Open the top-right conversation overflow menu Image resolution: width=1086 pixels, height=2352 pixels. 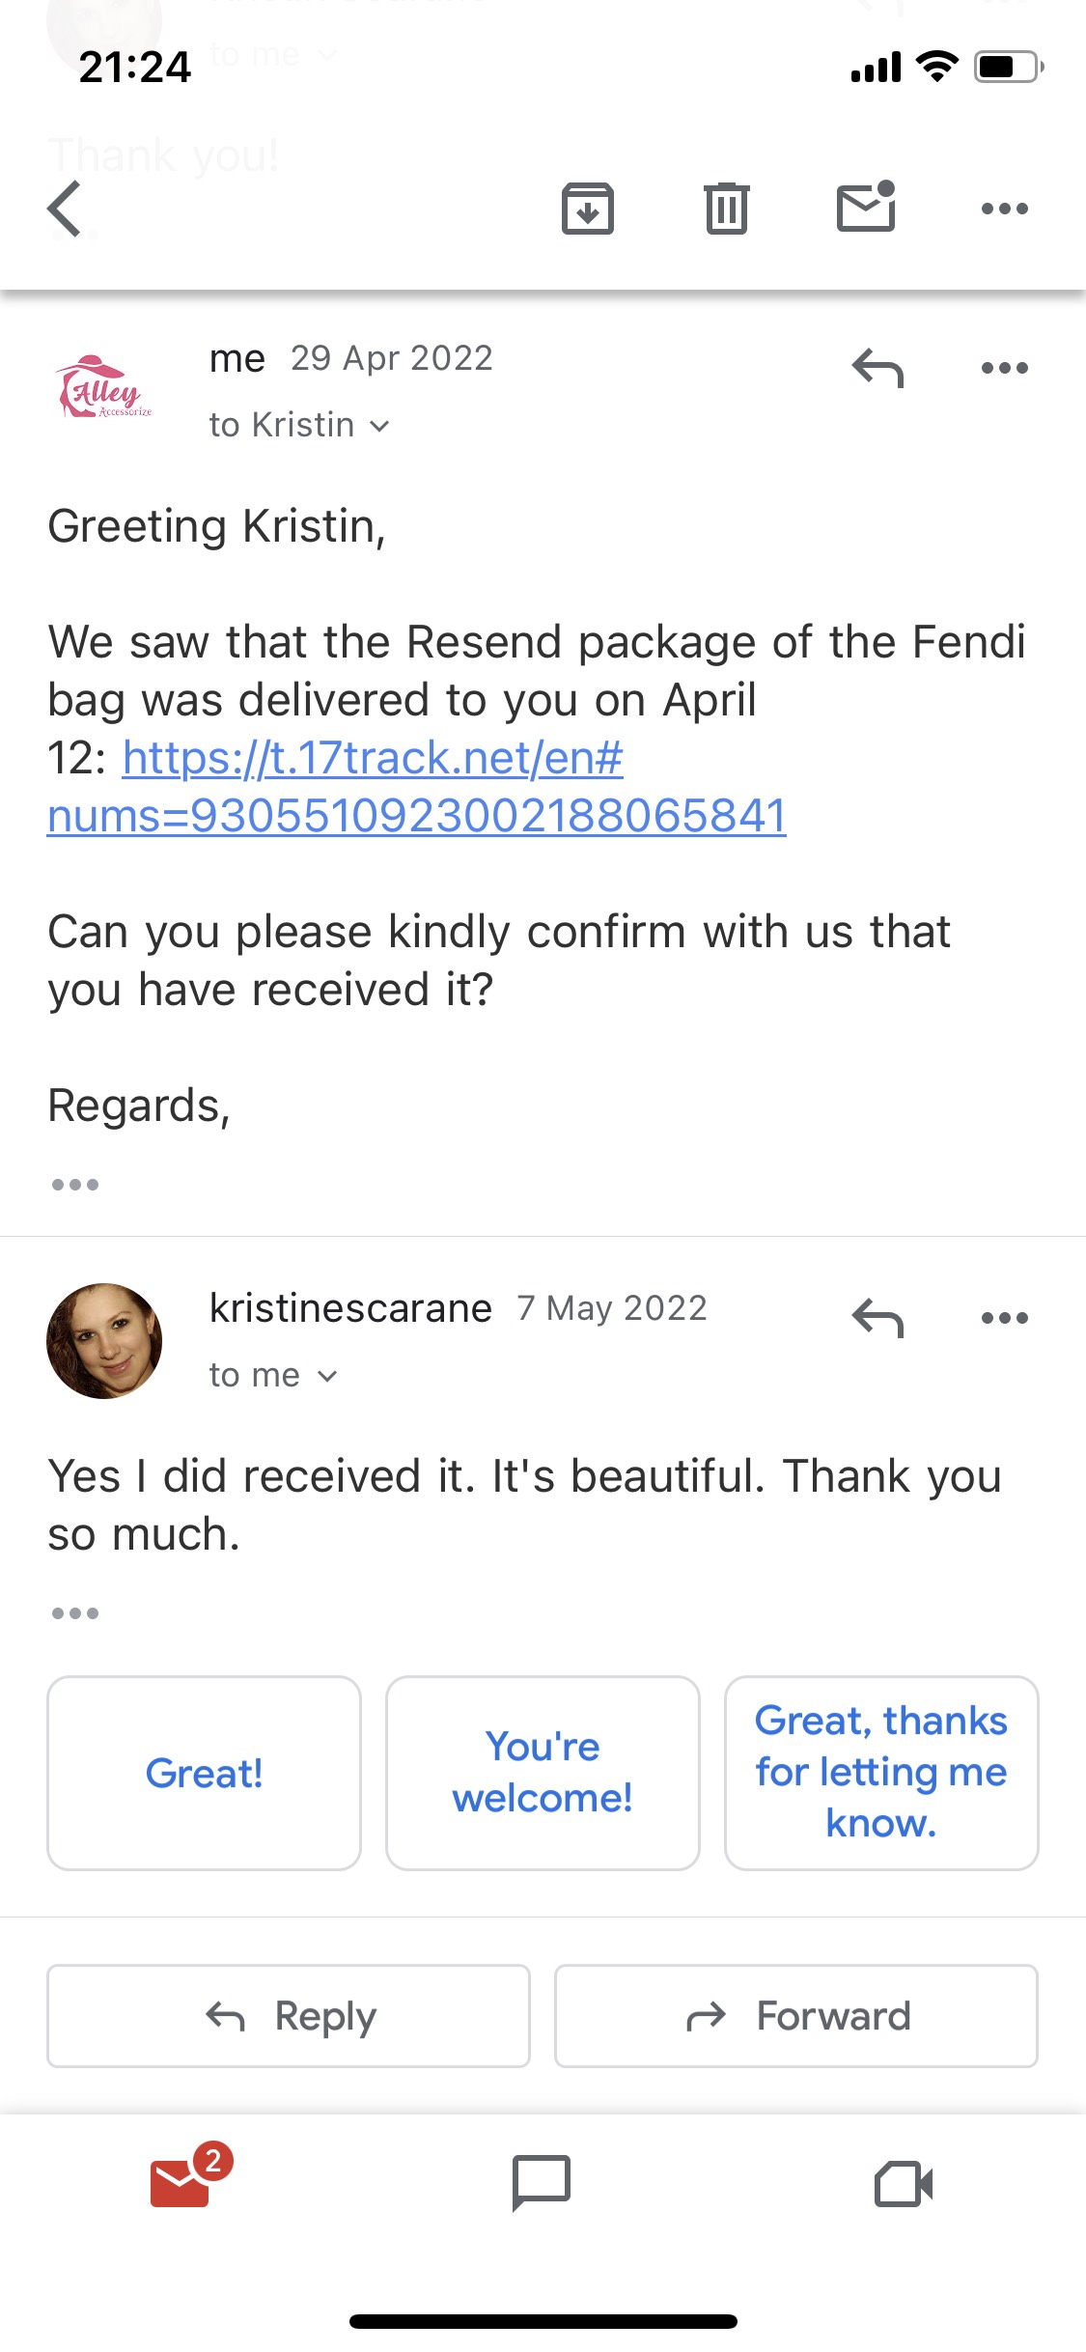[1002, 209]
